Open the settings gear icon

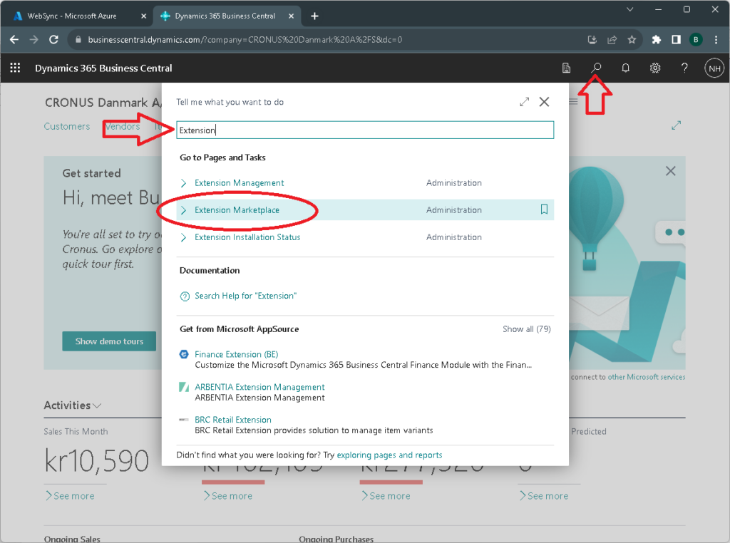click(655, 68)
